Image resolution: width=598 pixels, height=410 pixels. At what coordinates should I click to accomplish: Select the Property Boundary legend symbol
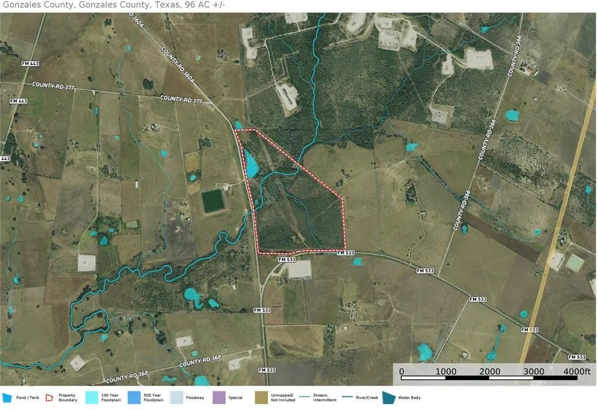49,398
